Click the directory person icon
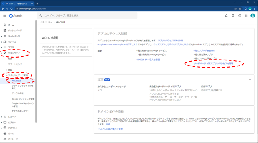 click(x=5, y=36)
